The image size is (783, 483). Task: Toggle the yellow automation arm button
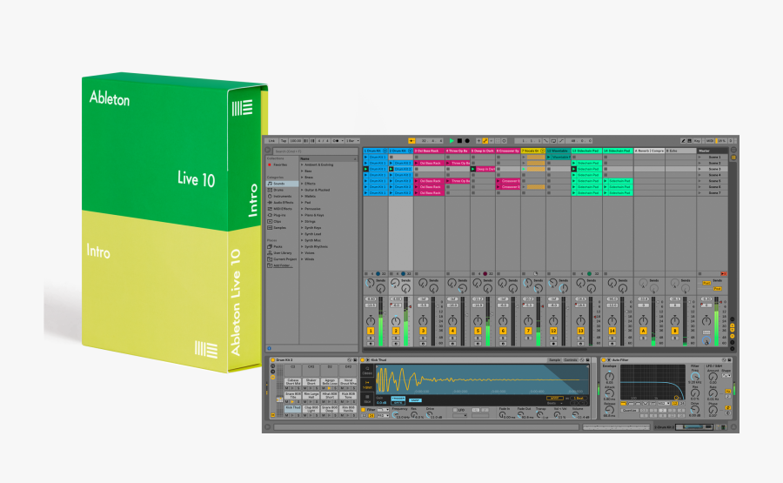point(485,141)
